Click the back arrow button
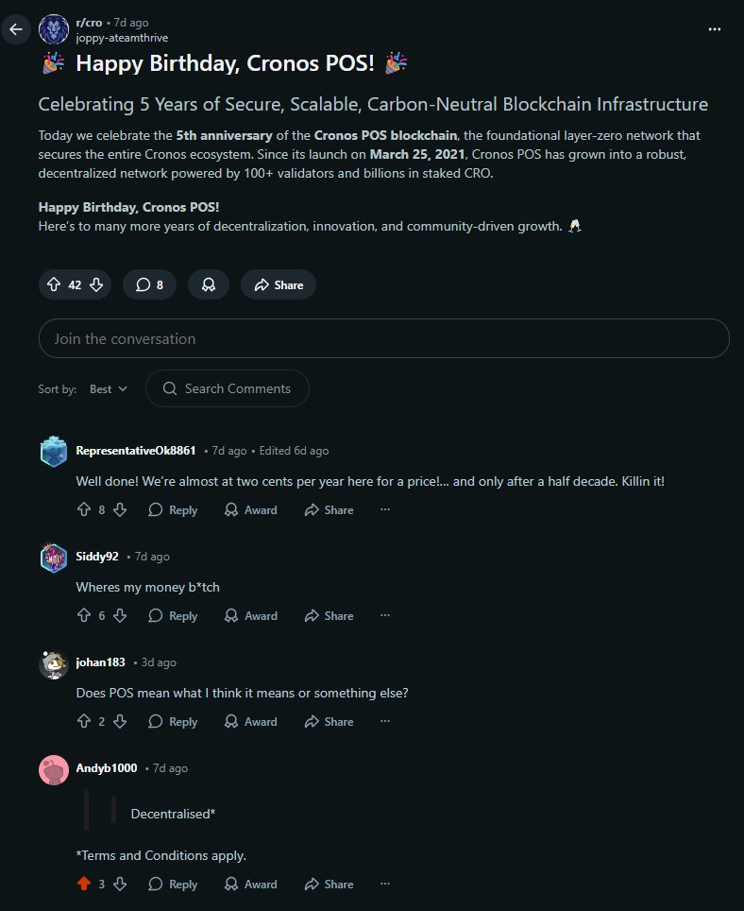The image size is (744, 911). point(16,29)
